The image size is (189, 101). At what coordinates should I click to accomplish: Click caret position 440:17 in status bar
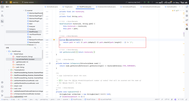[x=157, y=99]
